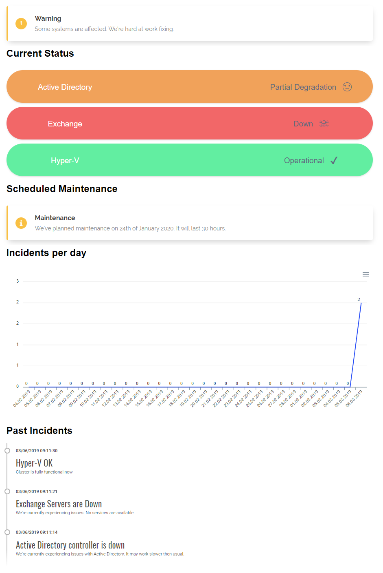
Task: Click the Maintenance info icon
Action: click(x=21, y=223)
